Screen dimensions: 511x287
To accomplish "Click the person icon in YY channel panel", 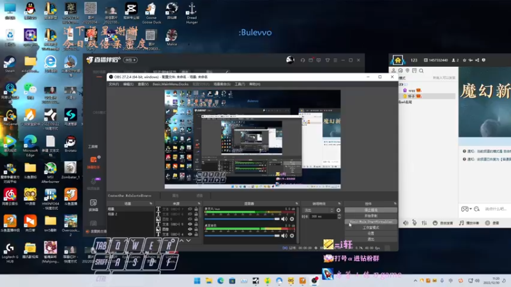I will (393, 71).
